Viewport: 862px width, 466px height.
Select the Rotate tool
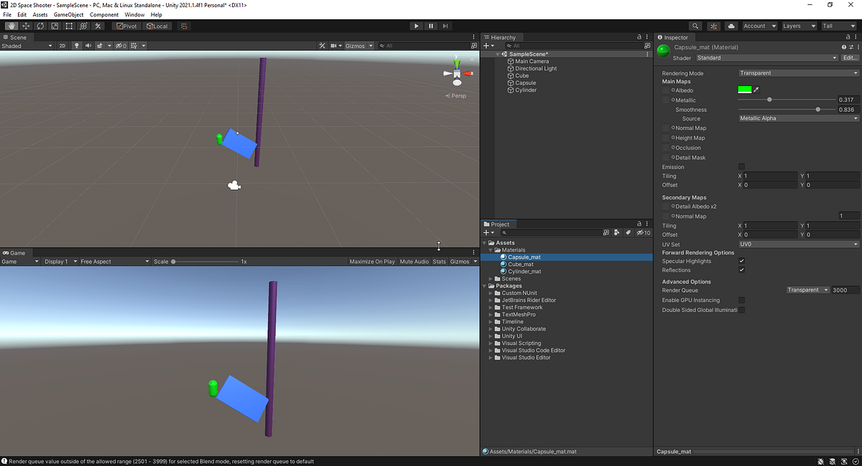40,26
